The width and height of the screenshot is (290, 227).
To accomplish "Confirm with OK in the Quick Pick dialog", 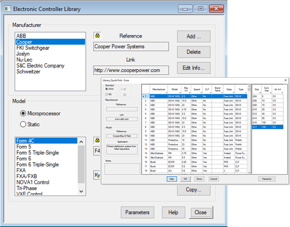I will tap(186, 179).
